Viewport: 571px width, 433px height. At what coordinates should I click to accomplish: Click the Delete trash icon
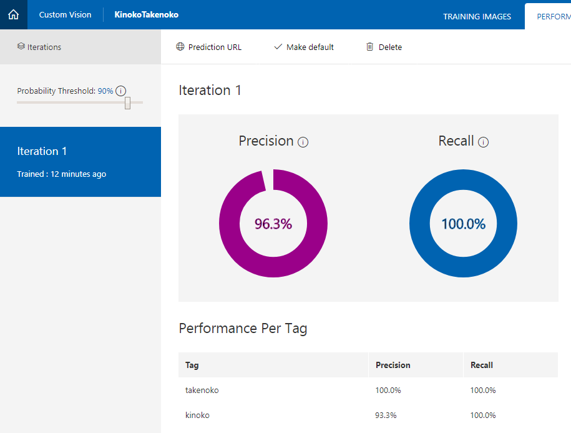370,47
